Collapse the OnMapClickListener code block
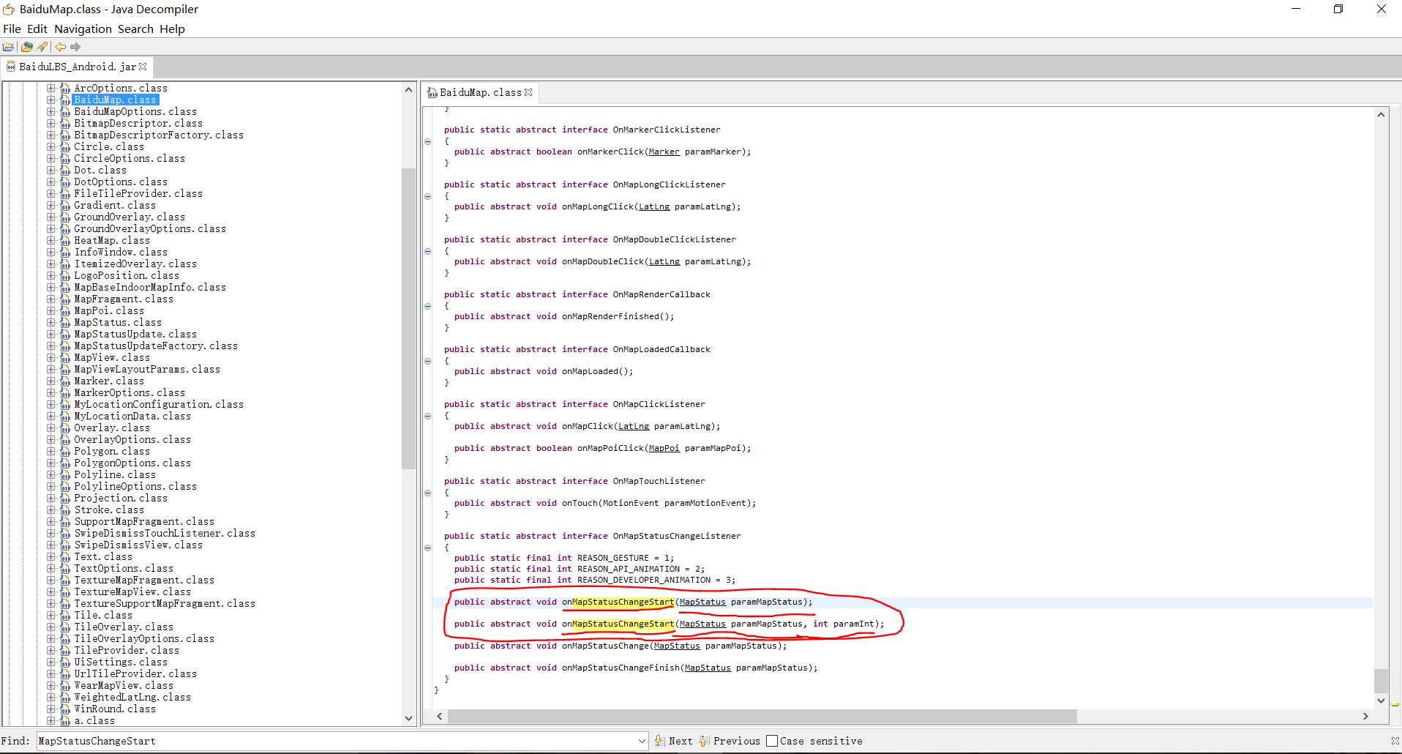The width and height of the screenshot is (1402, 754). 427,416
